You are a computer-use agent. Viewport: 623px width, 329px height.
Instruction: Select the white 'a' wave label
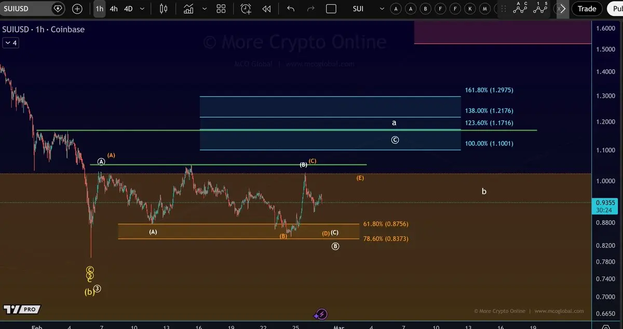[x=394, y=123]
